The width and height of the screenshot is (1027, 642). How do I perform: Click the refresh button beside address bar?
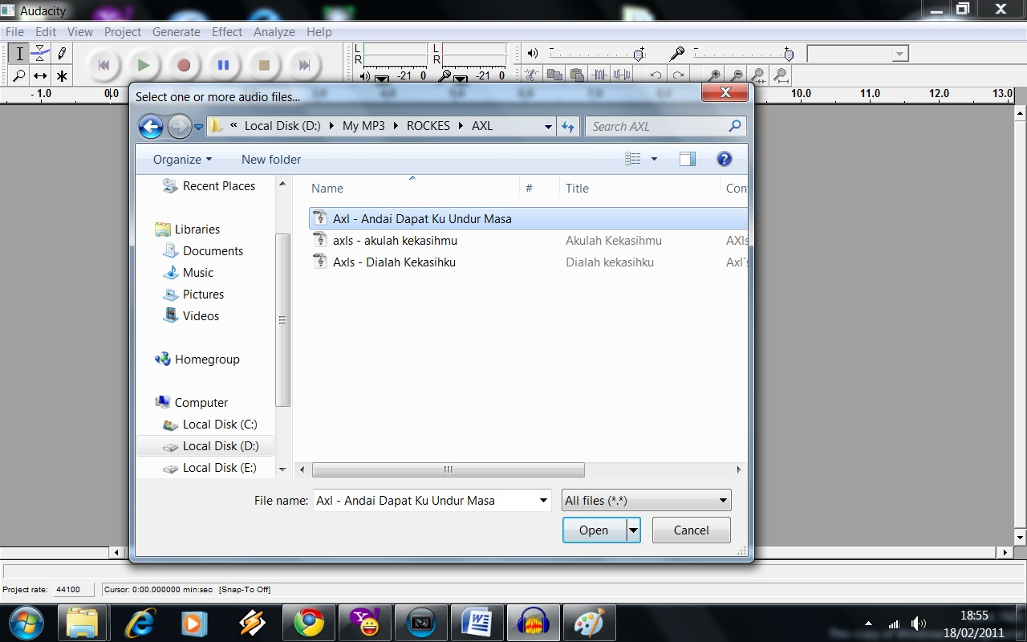point(568,127)
